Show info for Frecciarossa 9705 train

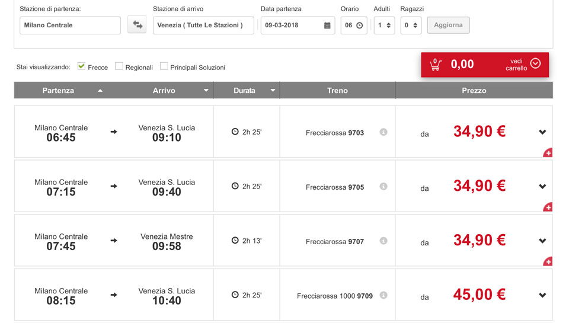point(383,187)
